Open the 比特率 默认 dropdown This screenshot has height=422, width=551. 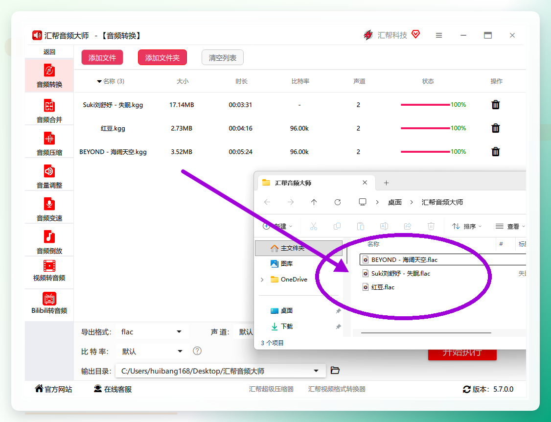(153, 351)
